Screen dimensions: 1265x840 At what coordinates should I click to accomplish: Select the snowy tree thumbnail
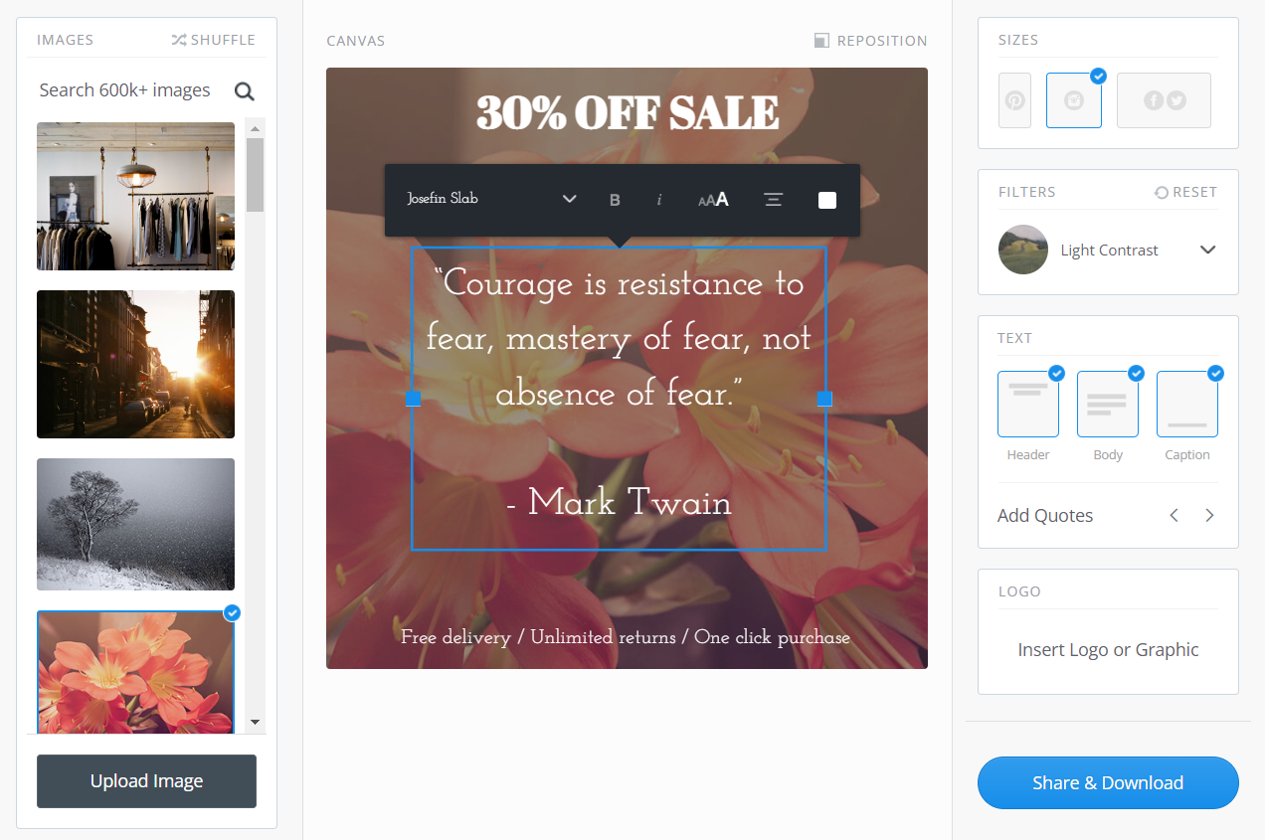[x=135, y=524]
